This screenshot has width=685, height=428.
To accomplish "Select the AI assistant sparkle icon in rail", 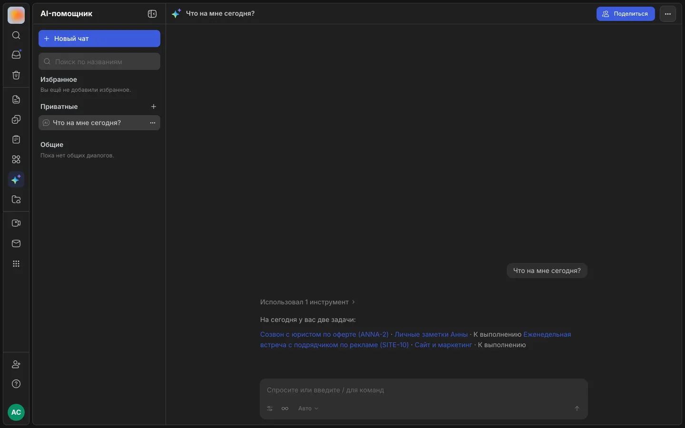I will pyautogui.click(x=16, y=179).
